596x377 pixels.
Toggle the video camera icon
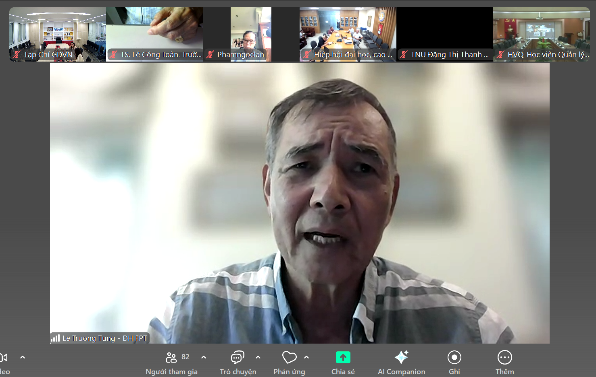[x=4, y=357]
